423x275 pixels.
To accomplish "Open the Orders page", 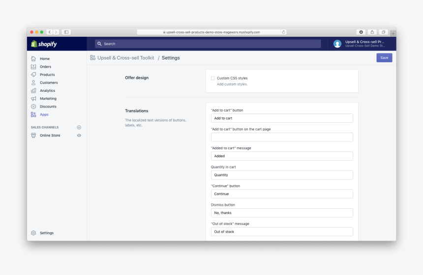I will (45, 67).
